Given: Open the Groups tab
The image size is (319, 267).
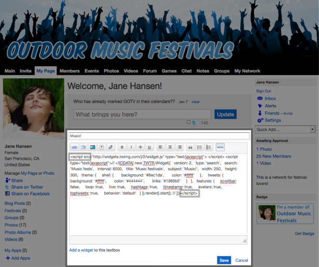Looking at the screenshot, I should point(222,71).
